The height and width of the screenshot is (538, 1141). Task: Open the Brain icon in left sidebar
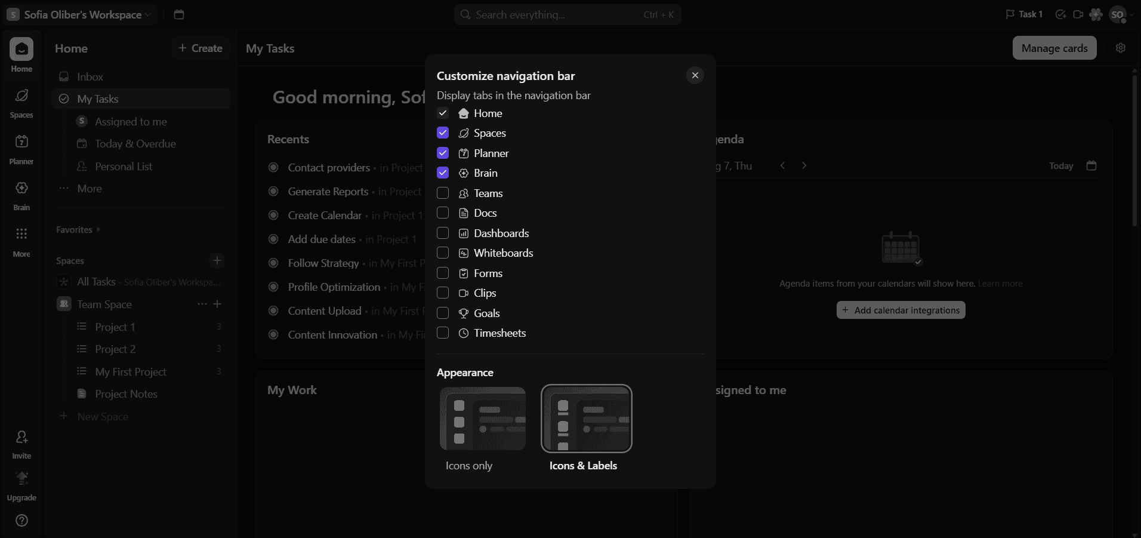pos(21,189)
